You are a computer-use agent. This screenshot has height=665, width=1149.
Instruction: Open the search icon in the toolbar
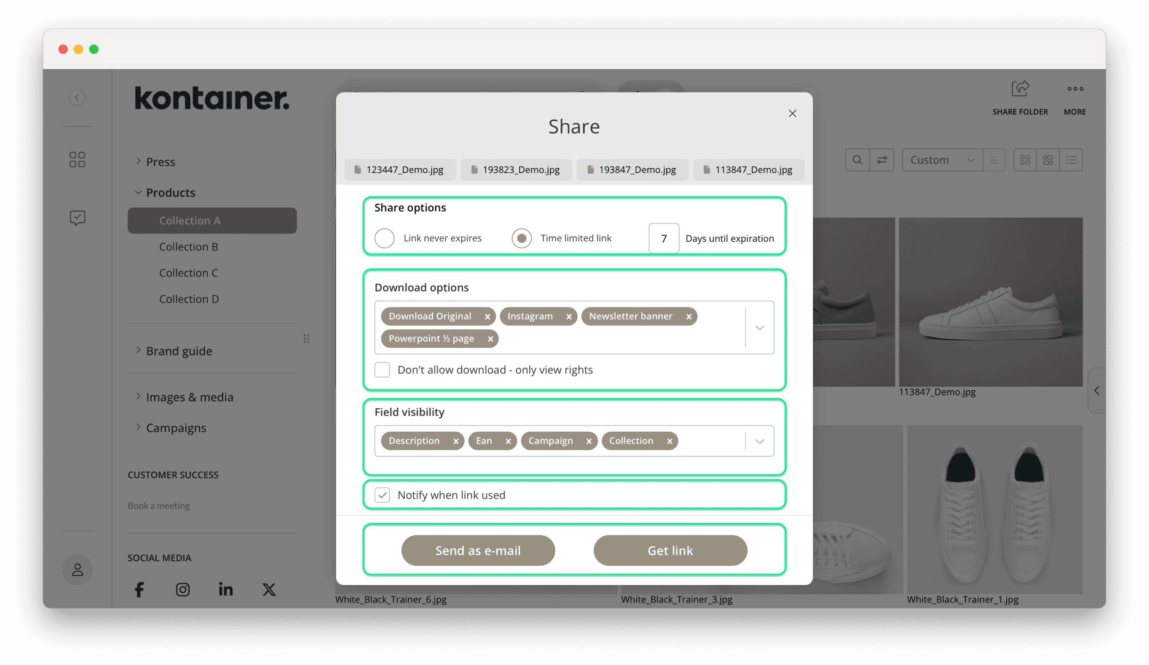(x=857, y=160)
